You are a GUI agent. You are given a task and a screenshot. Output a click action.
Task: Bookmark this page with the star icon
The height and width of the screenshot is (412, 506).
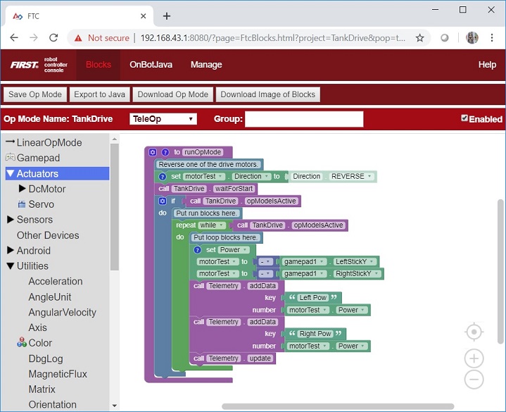[x=420, y=38]
